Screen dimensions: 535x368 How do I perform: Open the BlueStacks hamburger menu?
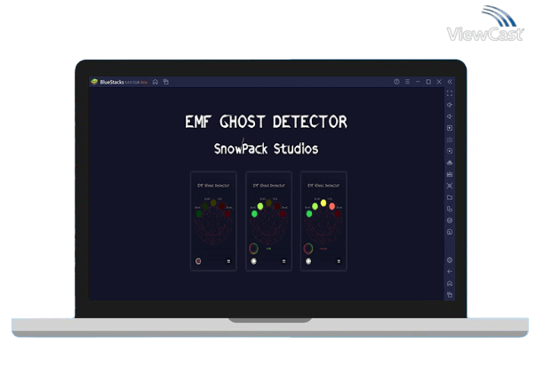[x=407, y=82]
